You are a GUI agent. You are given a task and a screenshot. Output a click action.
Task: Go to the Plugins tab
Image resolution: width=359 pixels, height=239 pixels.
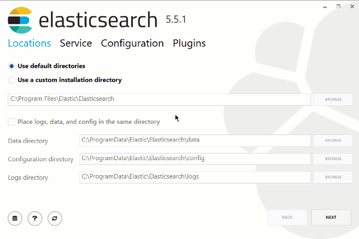189,43
